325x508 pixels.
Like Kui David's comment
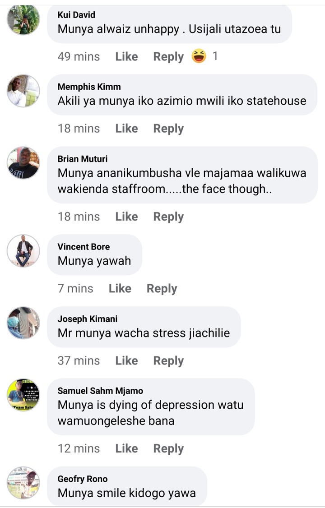point(127,56)
